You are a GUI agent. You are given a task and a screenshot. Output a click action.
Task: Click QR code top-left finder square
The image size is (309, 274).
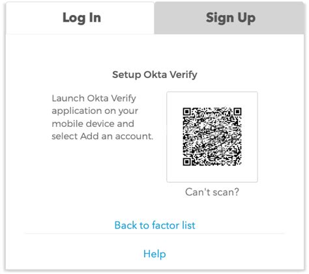[186, 111]
